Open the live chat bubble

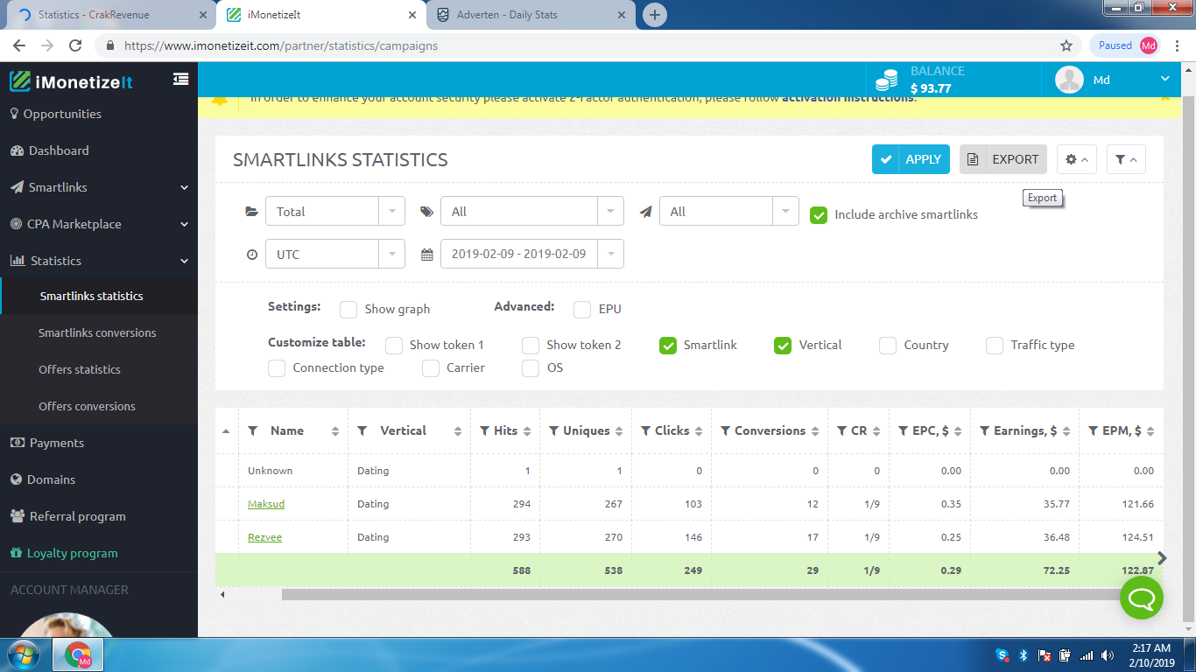coord(1142,598)
